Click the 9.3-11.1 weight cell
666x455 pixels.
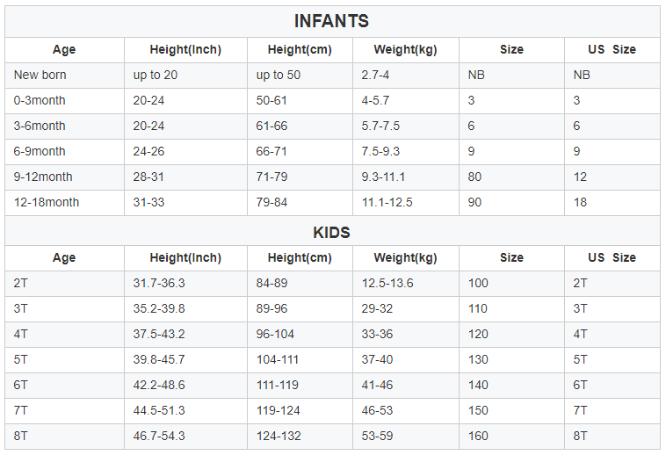pos(384,177)
